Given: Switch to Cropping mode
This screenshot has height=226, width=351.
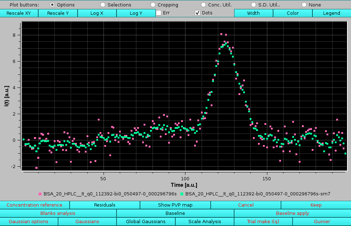Looking at the screenshot, I should coord(153,5).
